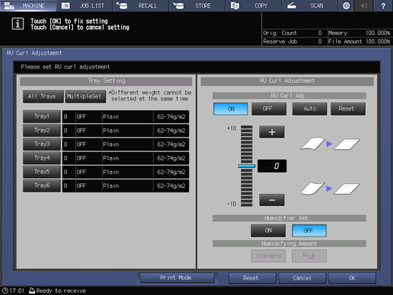Screen dimensions: 393x295
Task: Decrease curl value with minus button
Action: pyautogui.click(x=271, y=200)
